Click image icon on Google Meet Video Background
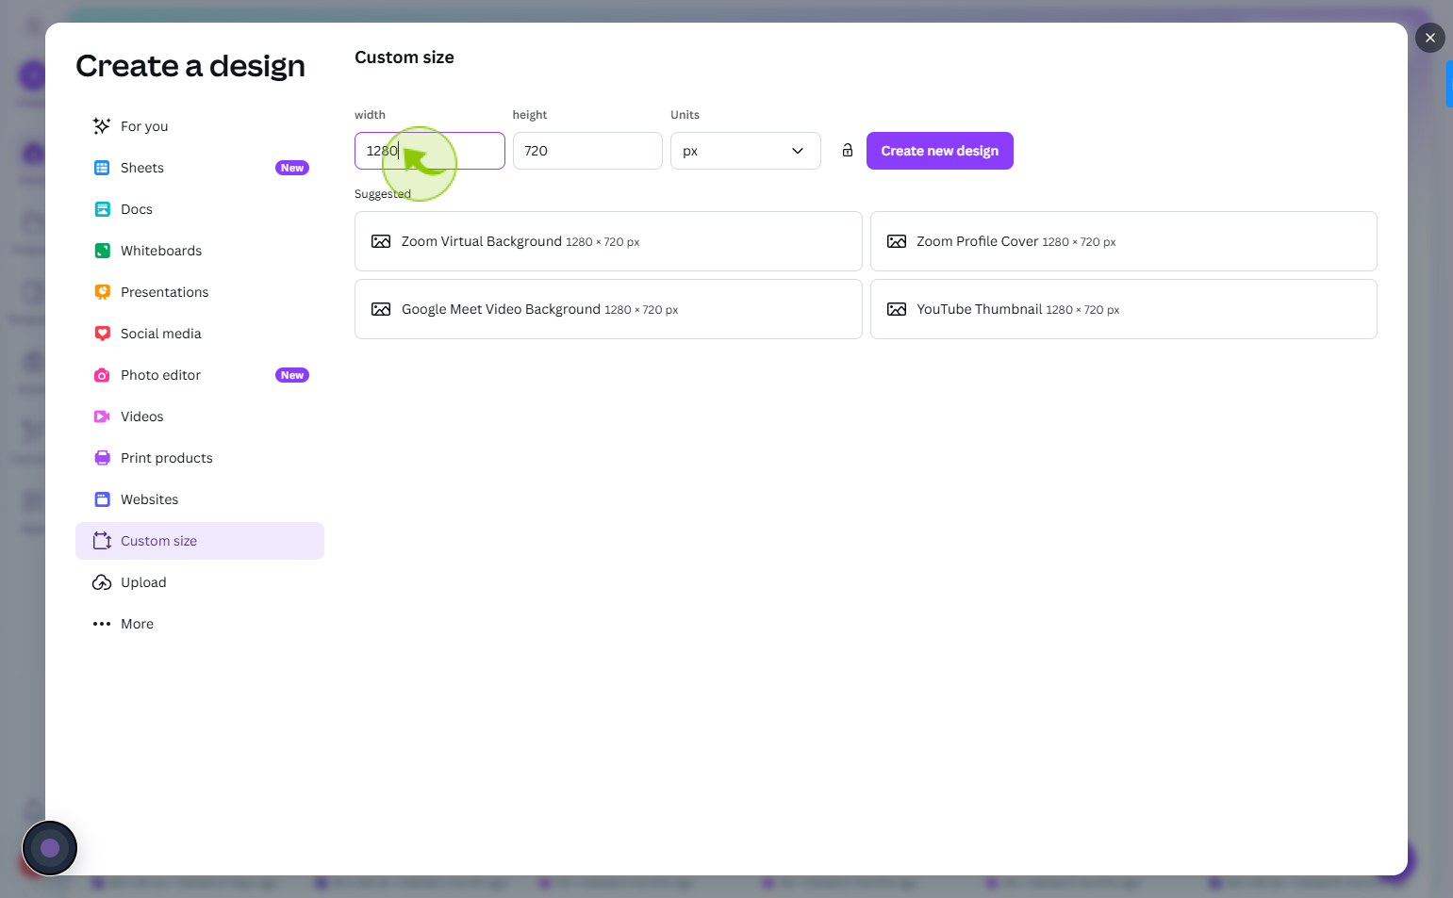Viewport: 1453px width, 898px height. click(x=381, y=309)
